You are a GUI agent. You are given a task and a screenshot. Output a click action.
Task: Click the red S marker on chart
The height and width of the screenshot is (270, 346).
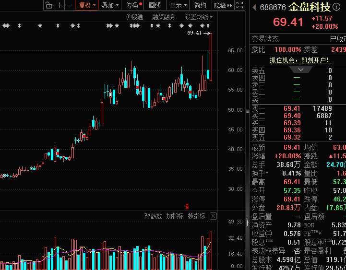pyautogui.click(x=187, y=207)
